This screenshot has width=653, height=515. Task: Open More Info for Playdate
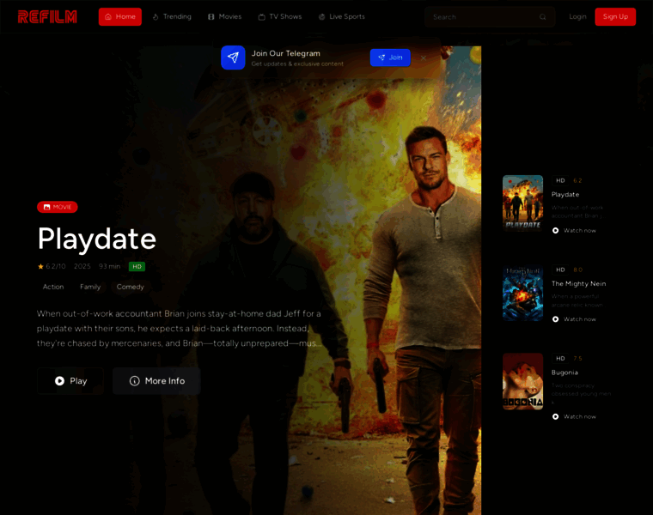(156, 381)
